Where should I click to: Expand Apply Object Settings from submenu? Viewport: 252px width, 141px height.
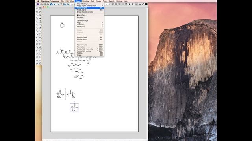[x=89, y=6]
